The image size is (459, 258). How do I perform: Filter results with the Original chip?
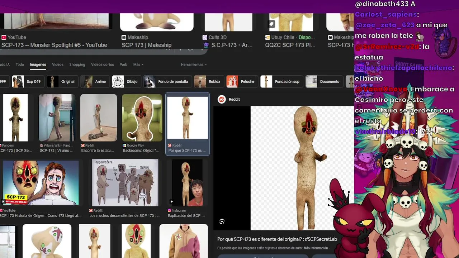[x=62, y=82]
